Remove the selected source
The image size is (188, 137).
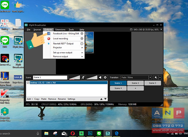[52, 99]
